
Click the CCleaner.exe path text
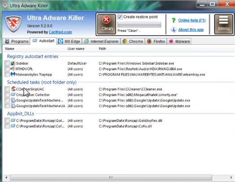click(131, 89)
